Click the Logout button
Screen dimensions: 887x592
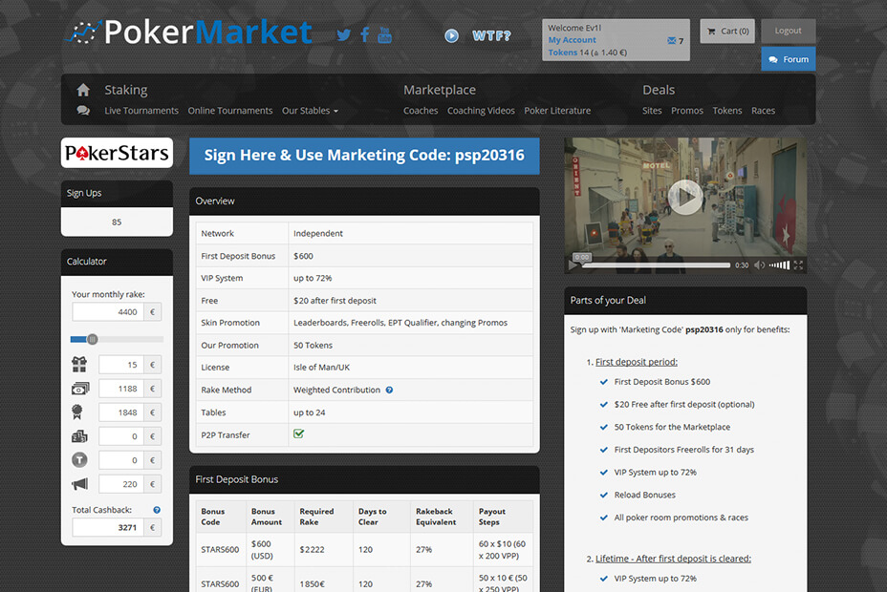[x=788, y=31]
